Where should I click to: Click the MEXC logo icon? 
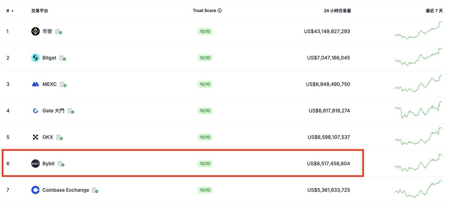pyautogui.click(x=35, y=84)
